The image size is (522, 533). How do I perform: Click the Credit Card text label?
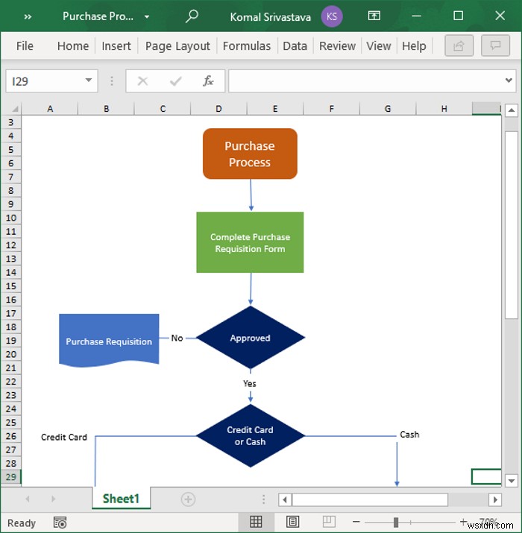tap(64, 437)
